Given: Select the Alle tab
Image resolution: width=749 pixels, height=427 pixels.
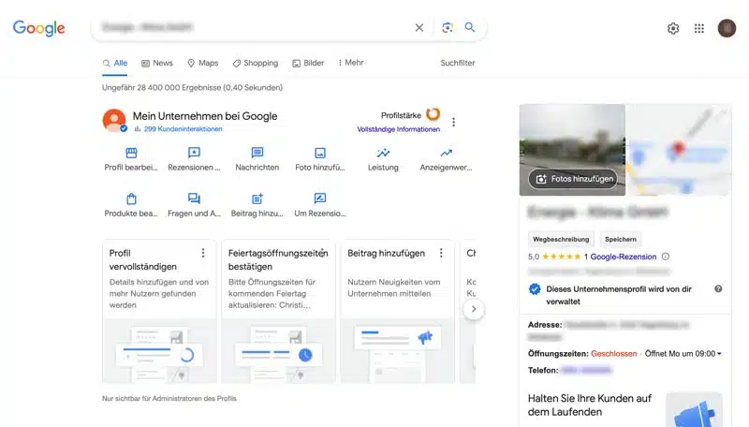Looking at the screenshot, I should pyautogui.click(x=115, y=63).
